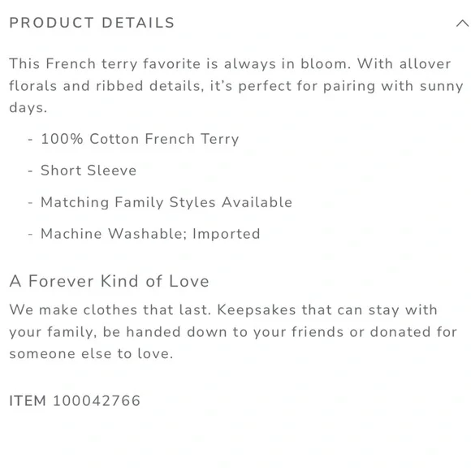This screenshot has height=471, width=471.
Task: Click the dash before '100% Cotton'
Action: [30, 140]
